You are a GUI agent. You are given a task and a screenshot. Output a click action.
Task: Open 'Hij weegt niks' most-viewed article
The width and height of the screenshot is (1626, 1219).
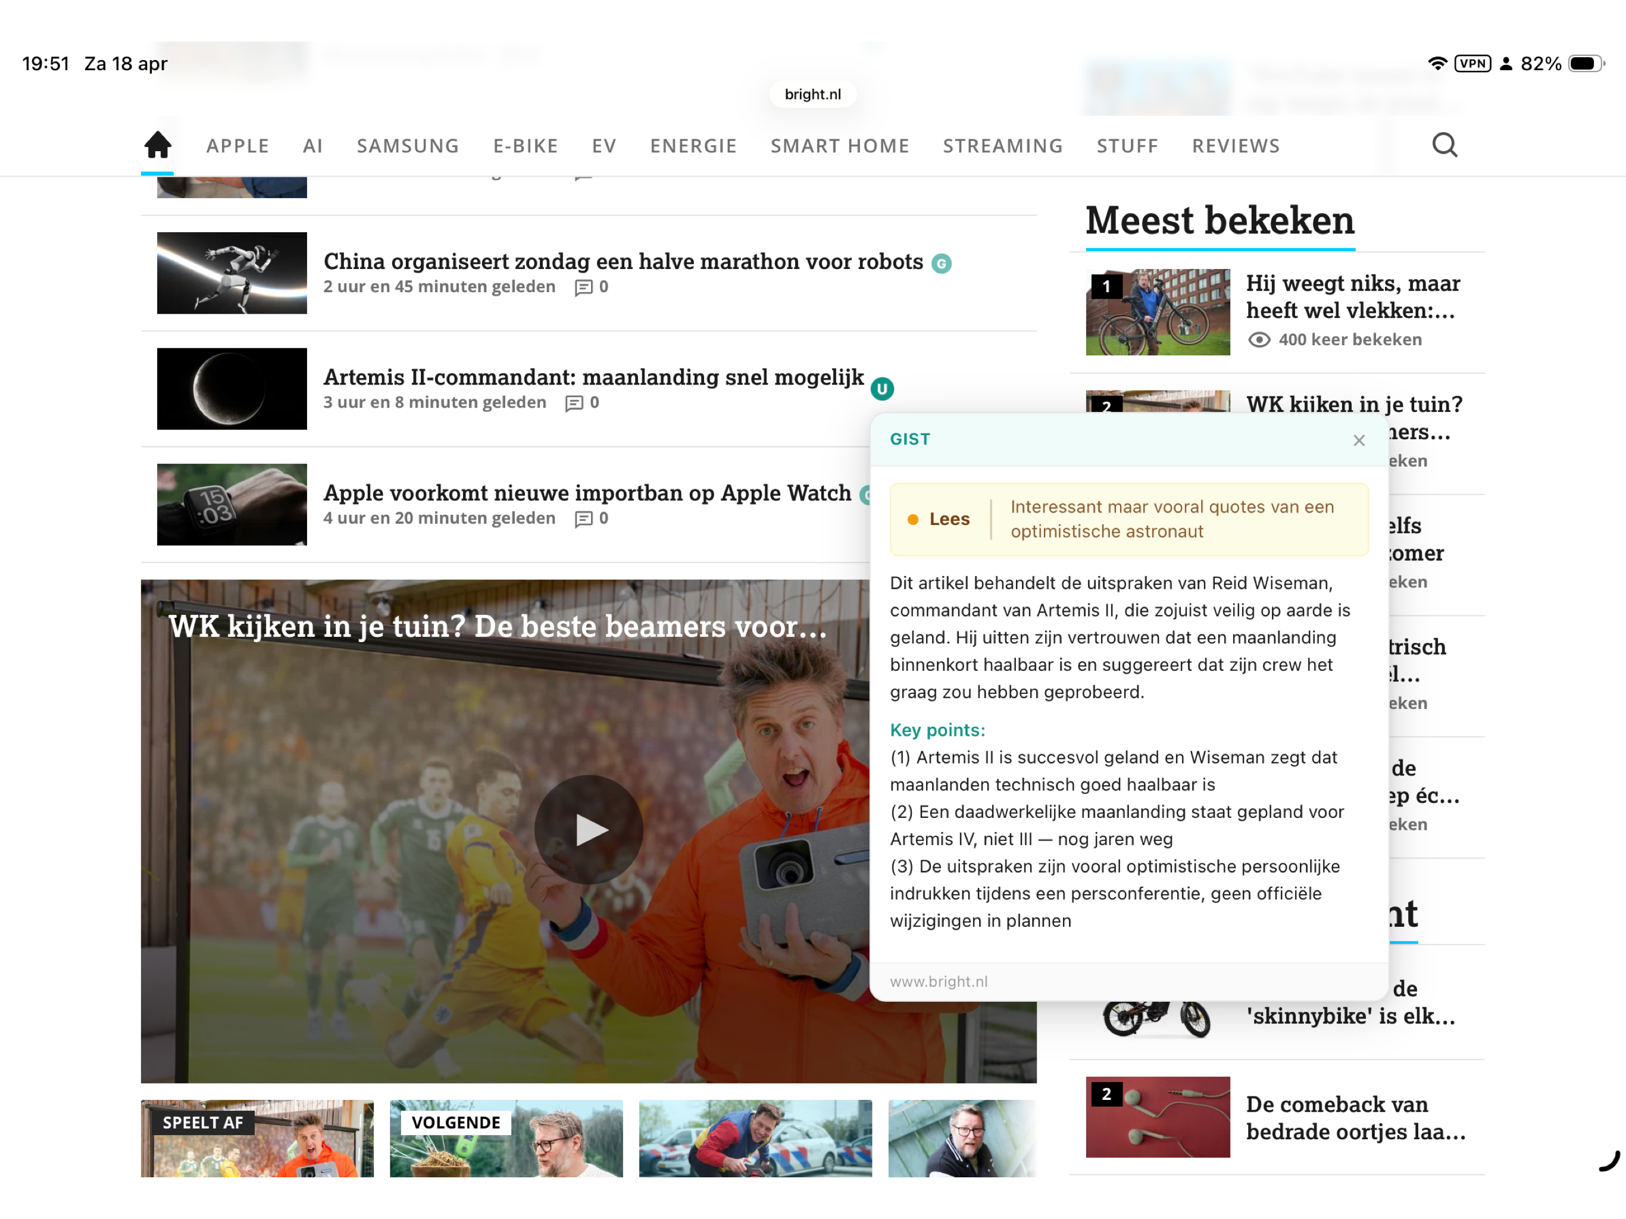1353,297
